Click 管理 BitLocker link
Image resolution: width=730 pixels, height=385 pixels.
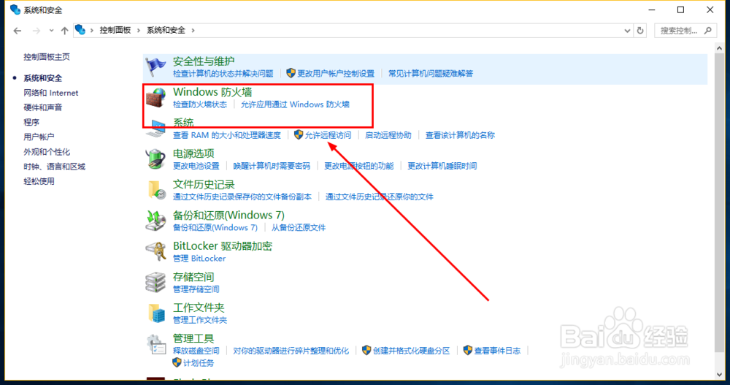coord(199,258)
